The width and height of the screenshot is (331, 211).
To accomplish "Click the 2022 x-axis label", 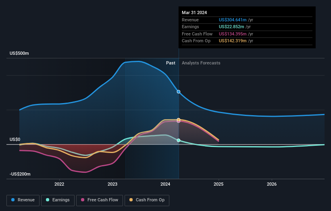I will point(59,184).
